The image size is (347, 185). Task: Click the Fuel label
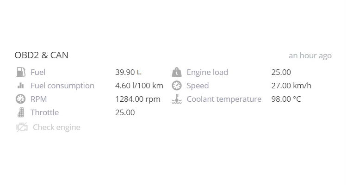click(x=38, y=72)
